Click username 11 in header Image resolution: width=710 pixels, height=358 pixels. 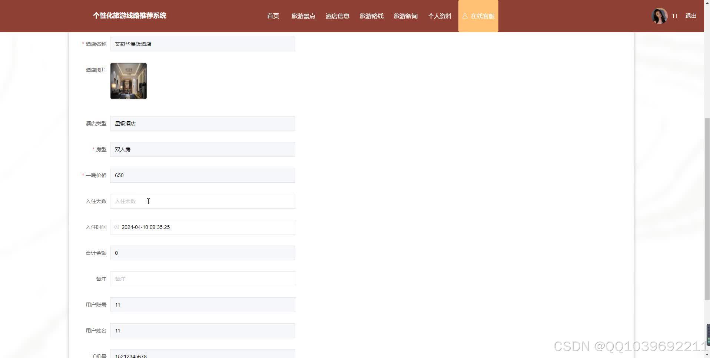pyautogui.click(x=674, y=16)
